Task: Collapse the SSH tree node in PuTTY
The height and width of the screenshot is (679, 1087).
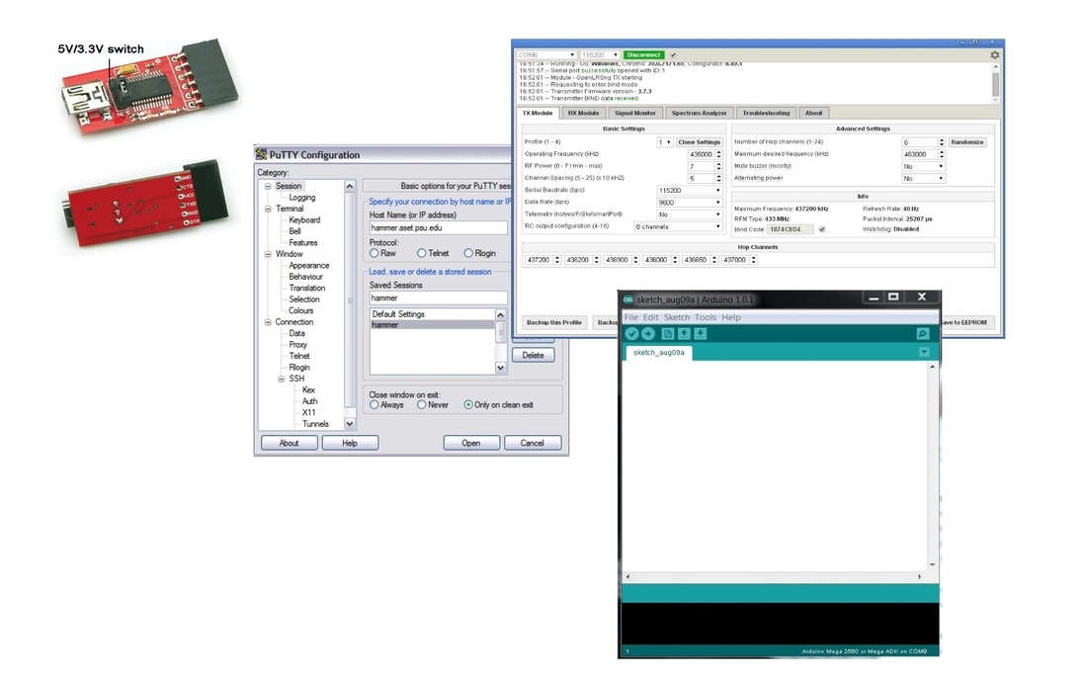Action: pos(281,379)
